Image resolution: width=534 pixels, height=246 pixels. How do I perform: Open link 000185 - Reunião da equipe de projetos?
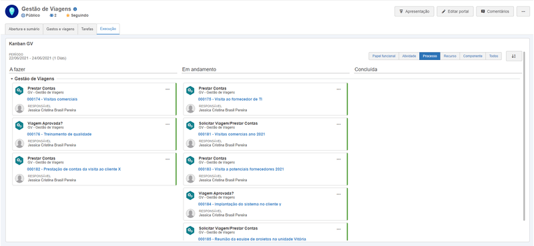pyautogui.click(x=252, y=239)
